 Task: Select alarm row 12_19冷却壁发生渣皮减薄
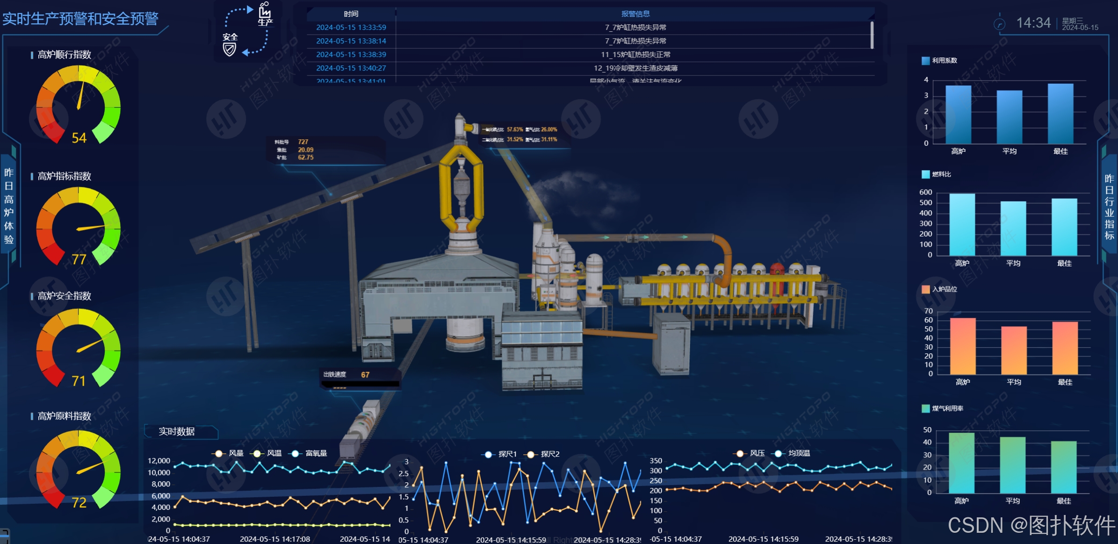(635, 68)
